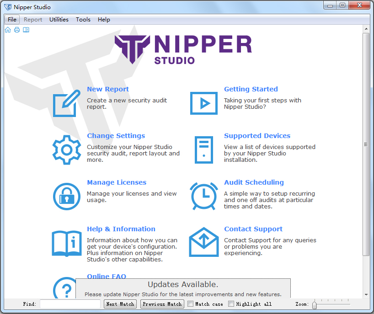Open the File menu
Viewport: 374px width, 314px height.
point(12,20)
